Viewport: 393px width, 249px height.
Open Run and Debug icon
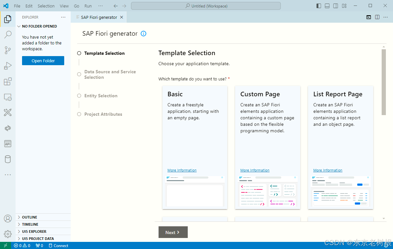pos(8,65)
